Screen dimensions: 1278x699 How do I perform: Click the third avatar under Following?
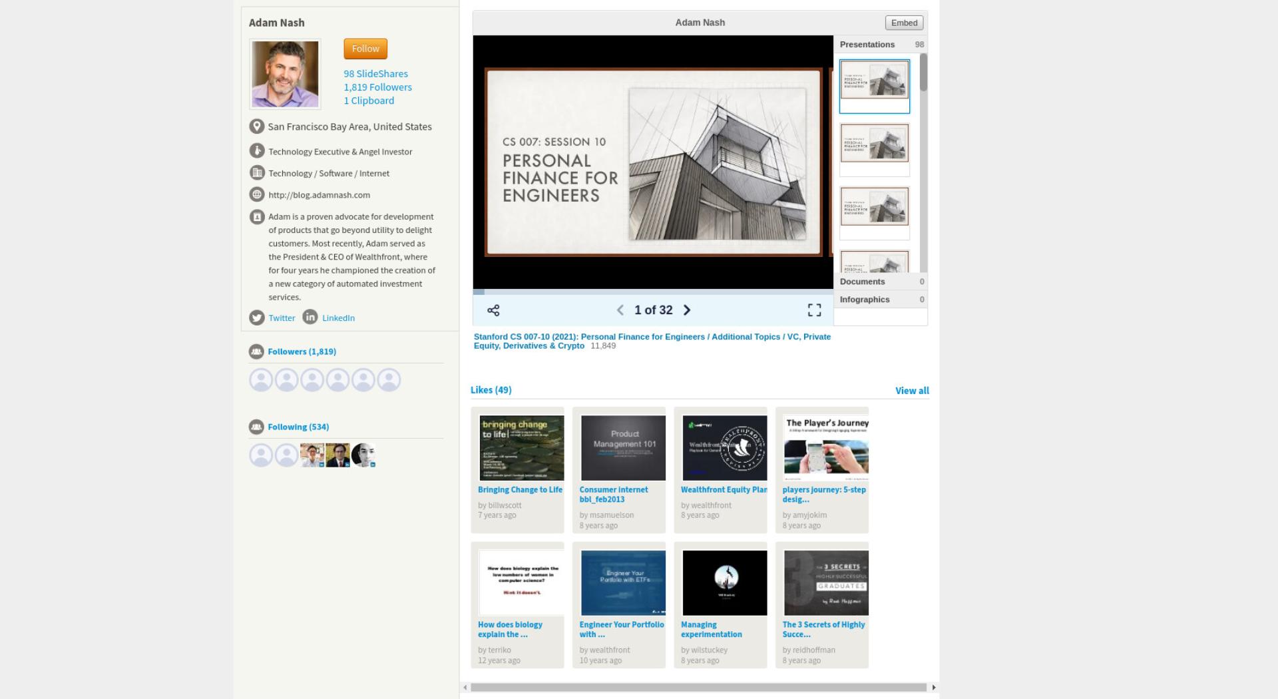(x=312, y=455)
